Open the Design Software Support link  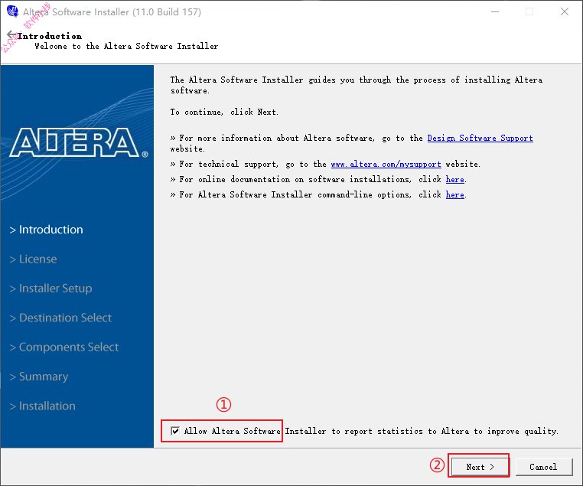tap(480, 138)
